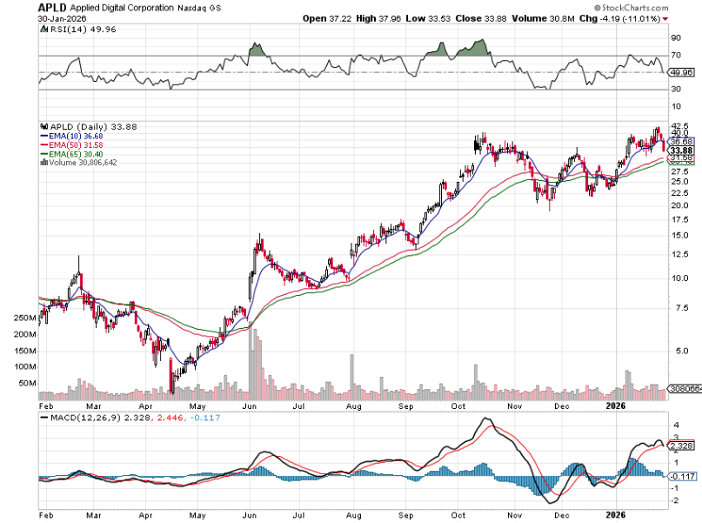The width and height of the screenshot is (702, 523).
Task: Click the 2.328 tag on the MACD axis
Action: click(682, 446)
